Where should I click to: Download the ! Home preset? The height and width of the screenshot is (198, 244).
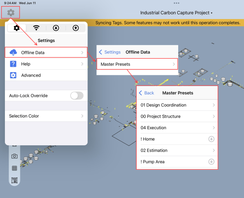(211, 139)
